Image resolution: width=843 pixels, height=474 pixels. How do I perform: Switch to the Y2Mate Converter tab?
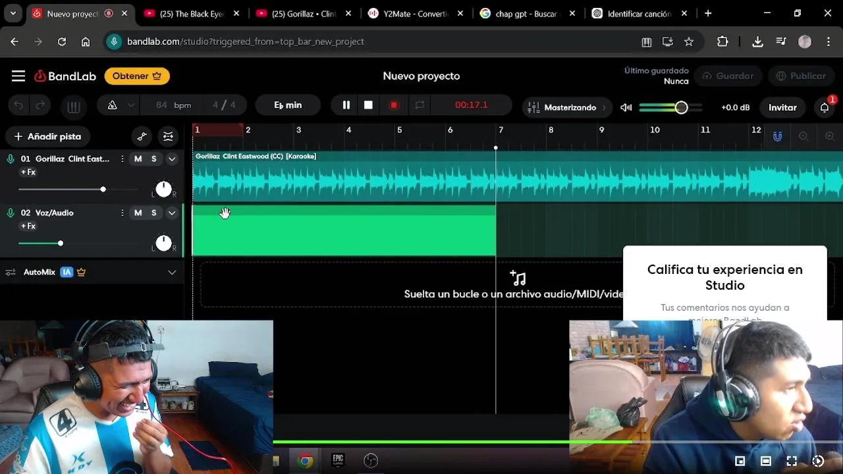(416, 13)
